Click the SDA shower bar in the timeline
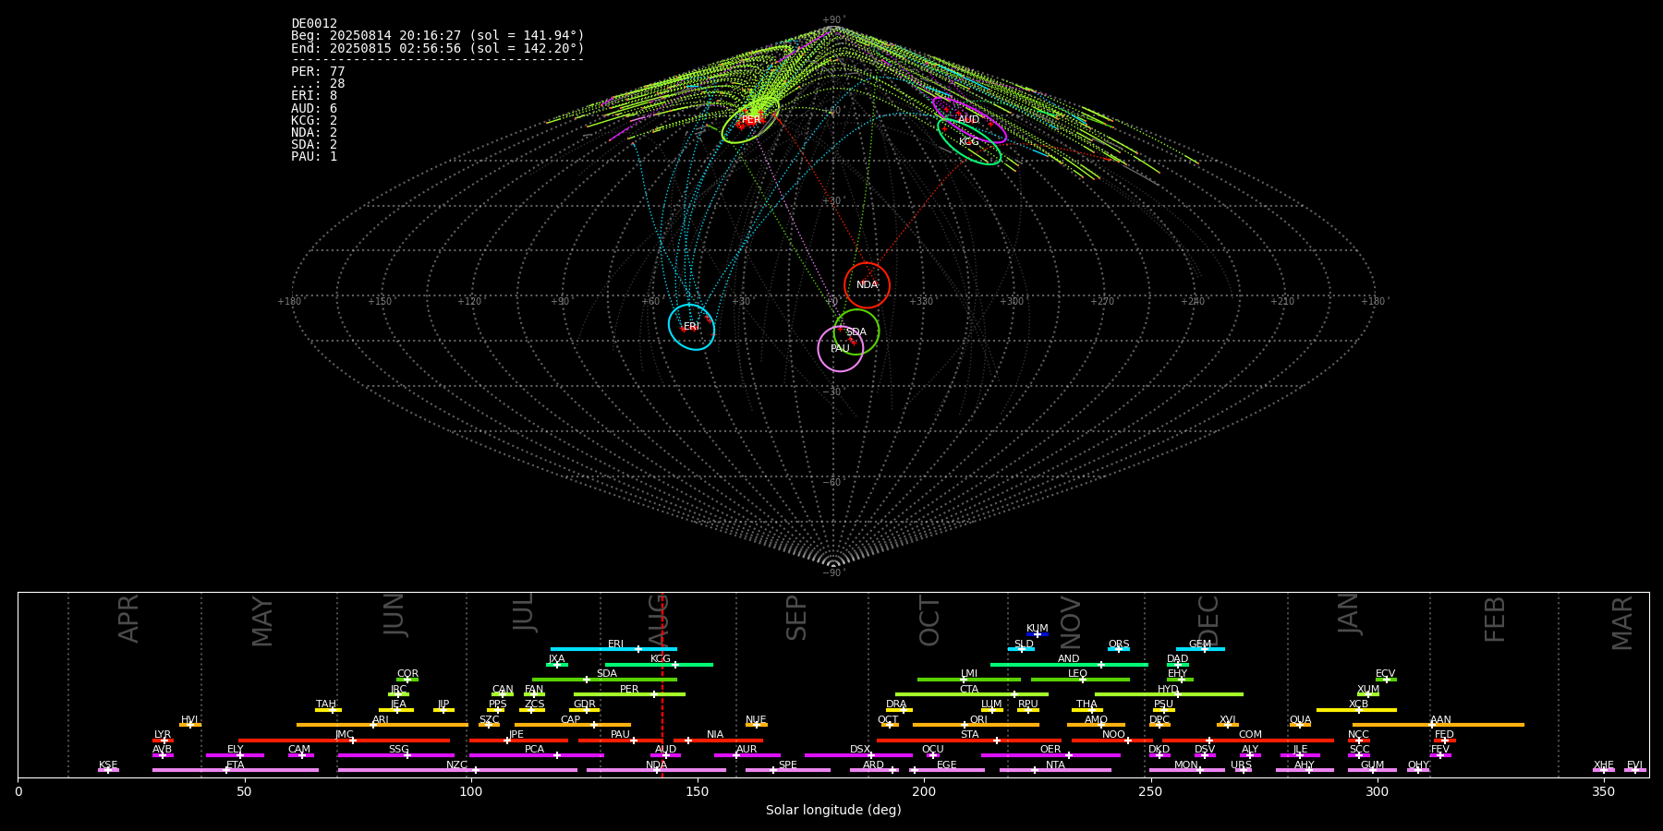This screenshot has height=831, width=1663. (x=604, y=679)
